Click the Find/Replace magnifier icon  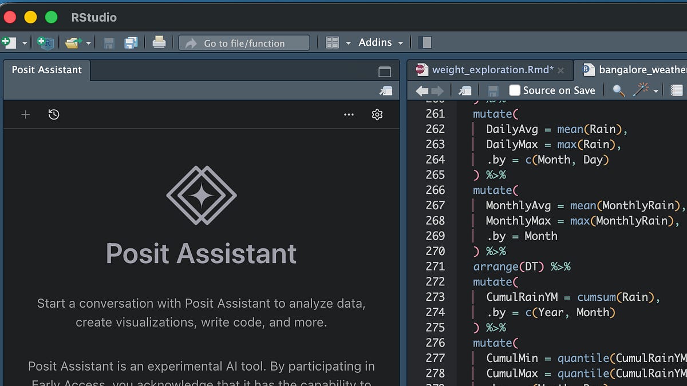click(x=618, y=90)
